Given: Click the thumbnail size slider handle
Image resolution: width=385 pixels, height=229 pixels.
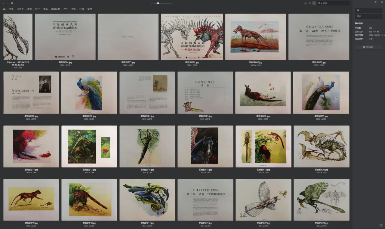Looking at the screenshot, I should click(x=158, y=3).
